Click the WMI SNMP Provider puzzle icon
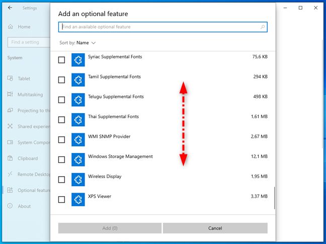Screen dimensions: 326x244 pyautogui.click(x=78, y=140)
